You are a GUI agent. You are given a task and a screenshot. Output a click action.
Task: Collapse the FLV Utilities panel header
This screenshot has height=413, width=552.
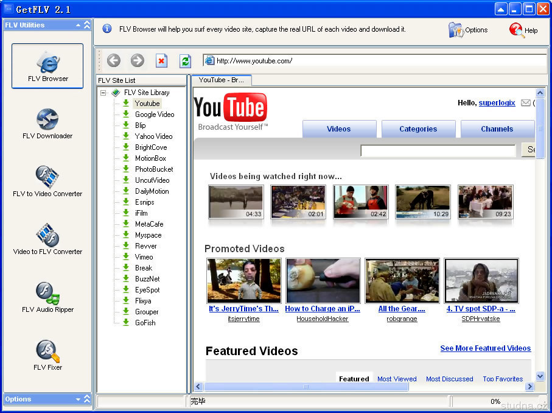[87, 25]
